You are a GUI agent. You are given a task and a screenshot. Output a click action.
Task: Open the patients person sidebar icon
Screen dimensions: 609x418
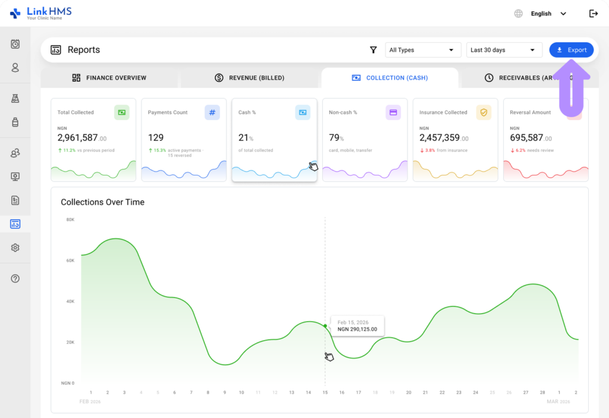[15, 68]
